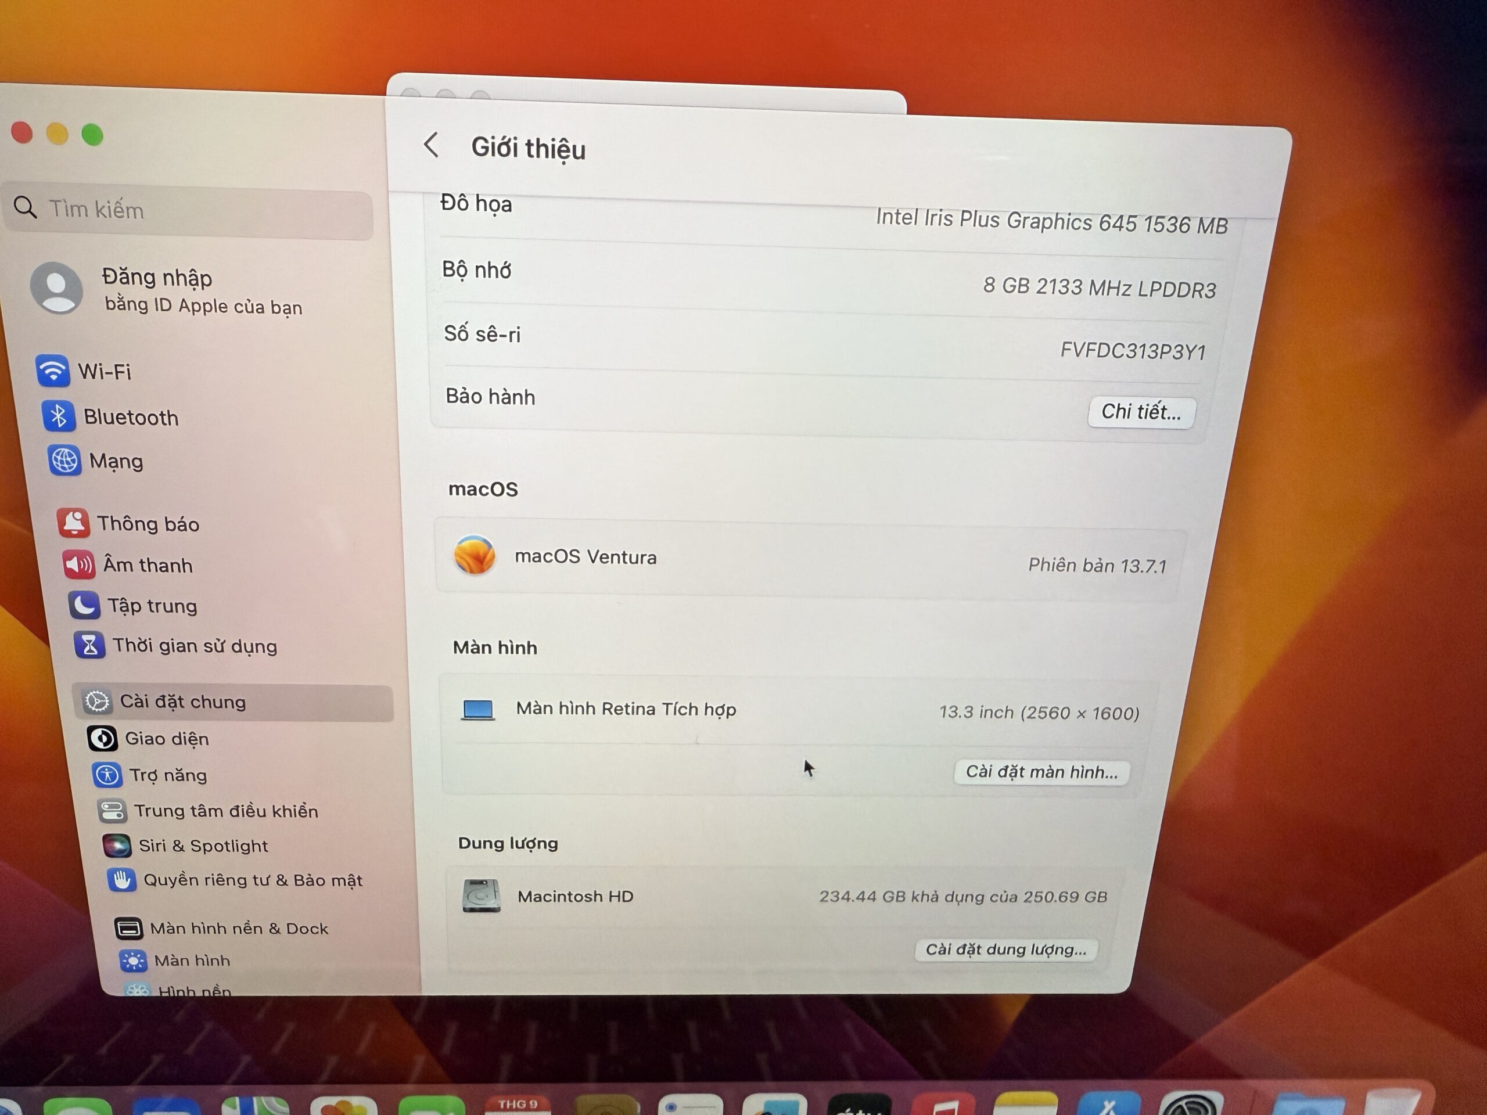Select Màn hình nền & Dock icon

point(128,929)
